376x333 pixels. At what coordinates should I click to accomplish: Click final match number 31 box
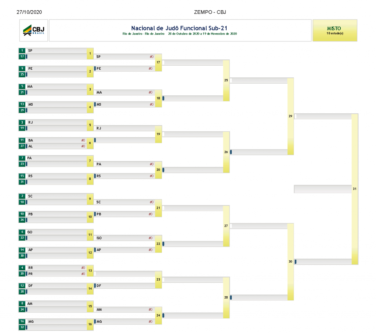[x=355, y=189]
